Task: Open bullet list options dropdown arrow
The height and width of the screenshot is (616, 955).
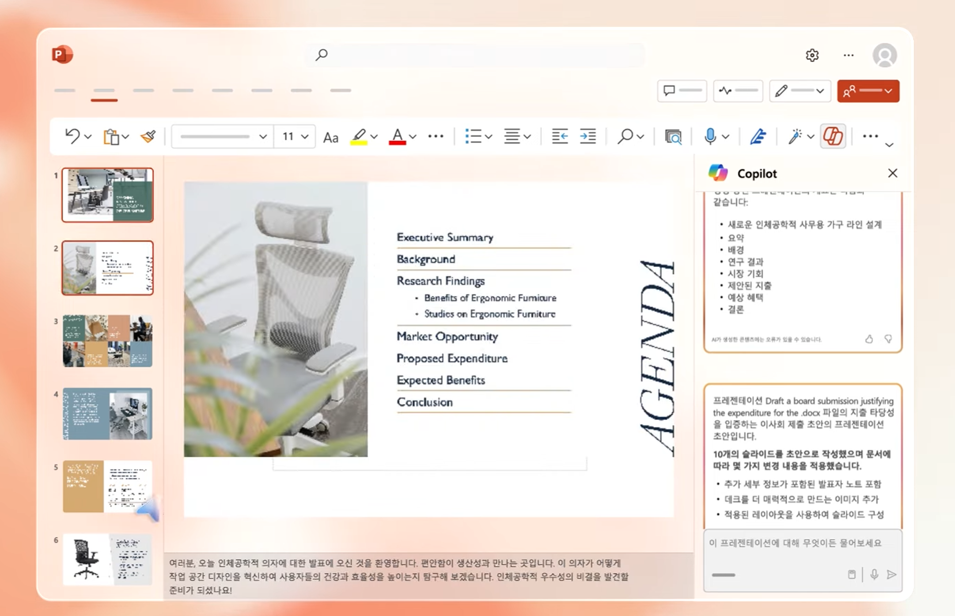Action: (489, 137)
